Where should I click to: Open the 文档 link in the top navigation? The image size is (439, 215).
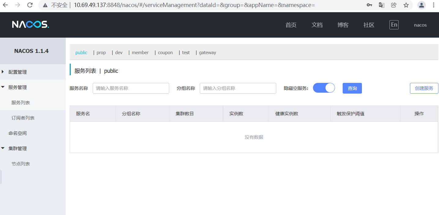tap(317, 25)
